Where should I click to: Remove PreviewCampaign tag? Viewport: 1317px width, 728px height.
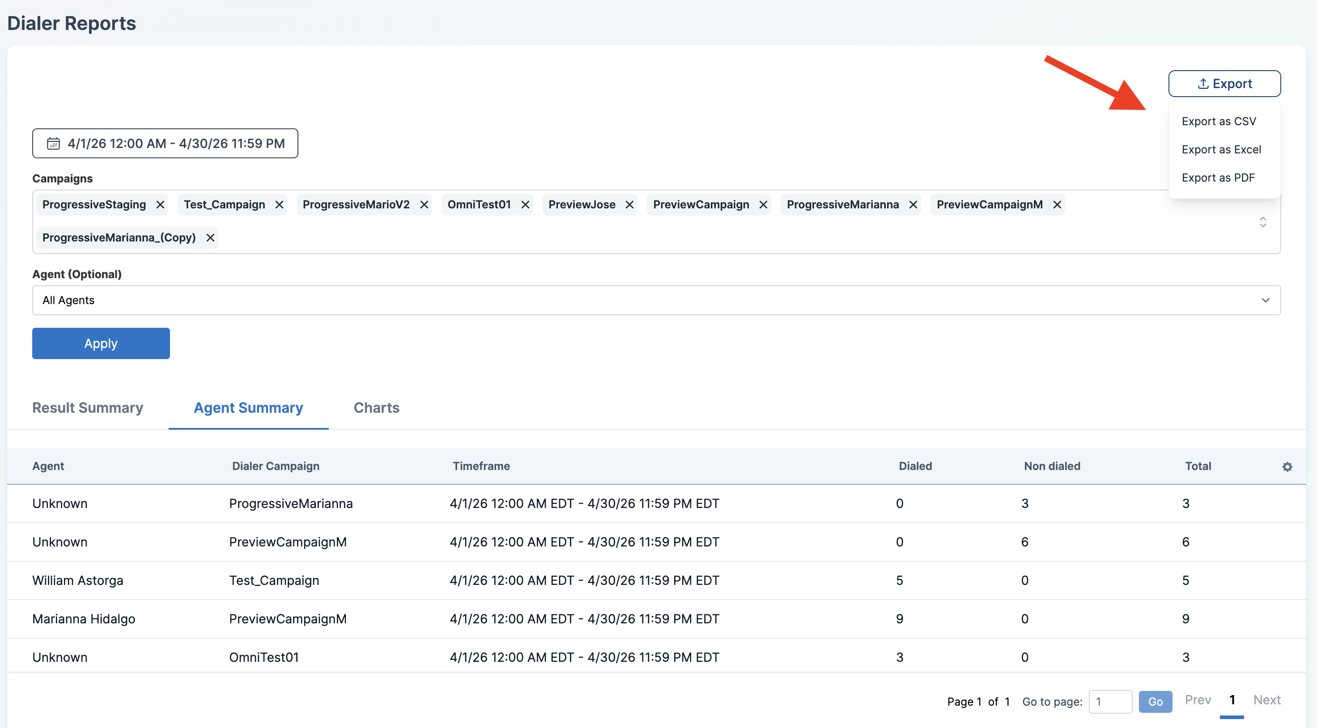tap(763, 204)
